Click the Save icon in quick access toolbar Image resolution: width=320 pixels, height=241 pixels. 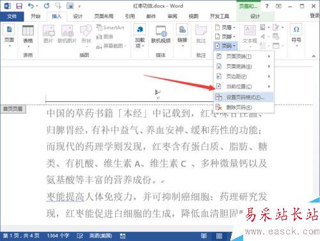point(19,6)
